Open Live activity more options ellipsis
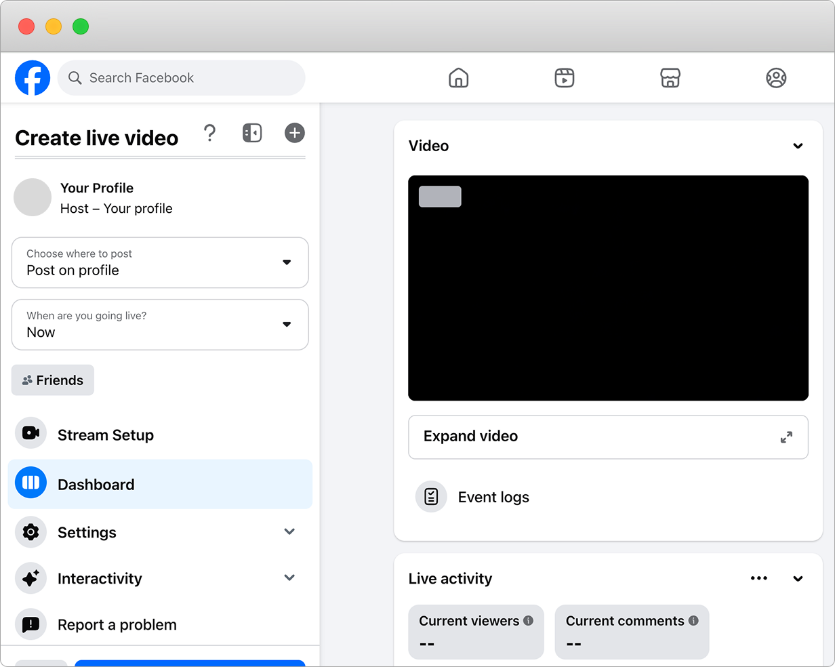Screen dimensions: 835x667 tap(759, 578)
